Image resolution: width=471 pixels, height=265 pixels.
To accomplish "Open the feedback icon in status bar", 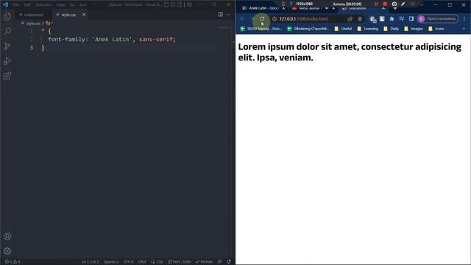I will [220, 262].
